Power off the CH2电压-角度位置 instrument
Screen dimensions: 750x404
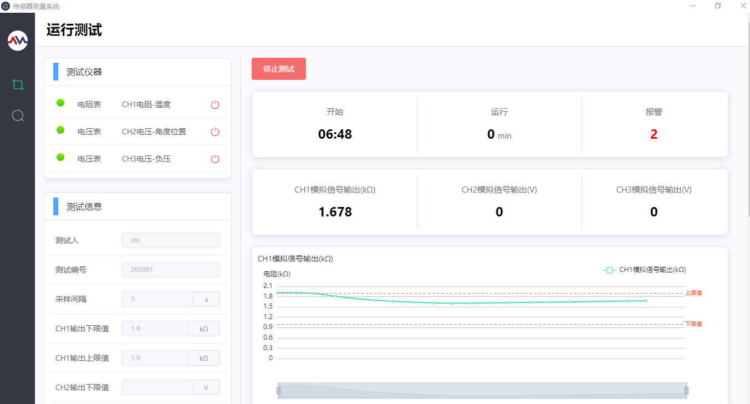[215, 132]
